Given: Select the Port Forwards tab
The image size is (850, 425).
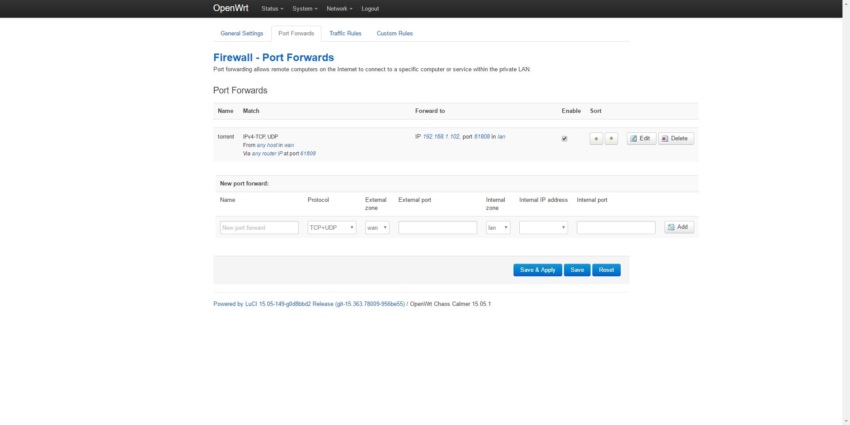Looking at the screenshot, I should pyautogui.click(x=296, y=34).
